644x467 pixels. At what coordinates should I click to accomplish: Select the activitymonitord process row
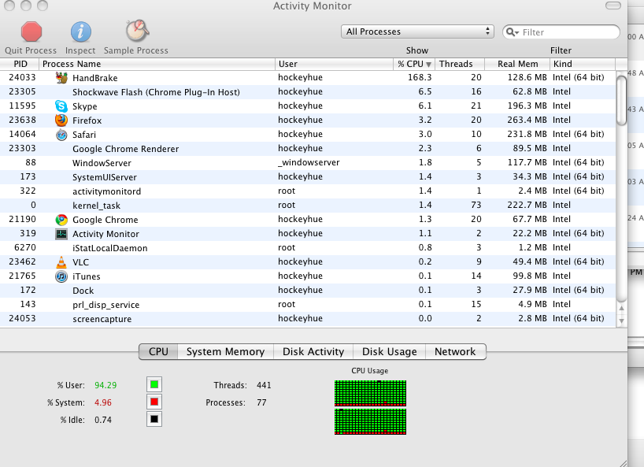point(308,191)
